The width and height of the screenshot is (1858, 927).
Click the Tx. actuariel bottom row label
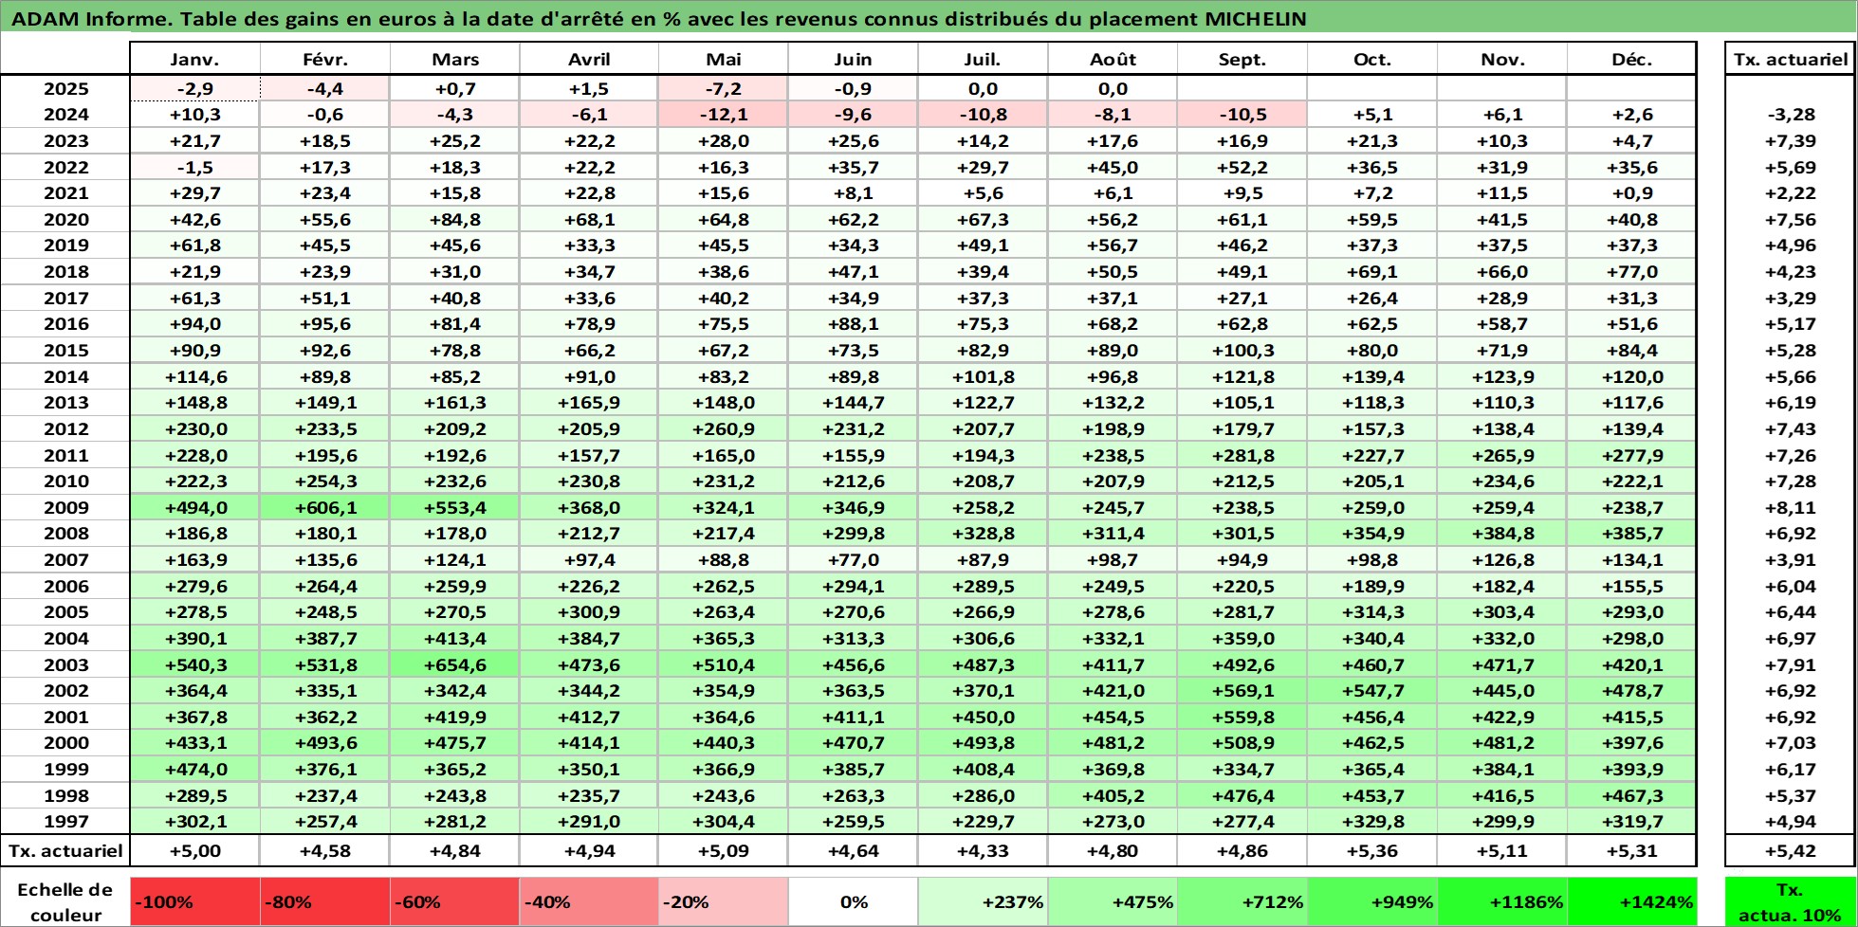(x=65, y=850)
